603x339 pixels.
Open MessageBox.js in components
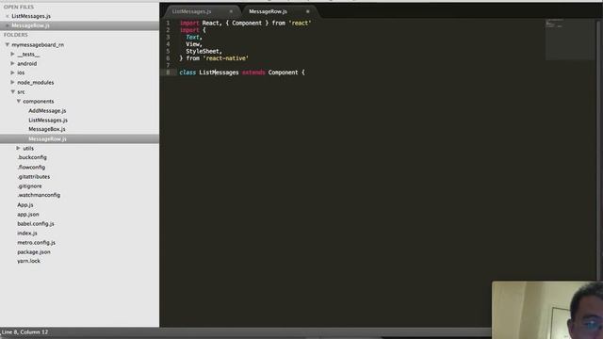47,129
